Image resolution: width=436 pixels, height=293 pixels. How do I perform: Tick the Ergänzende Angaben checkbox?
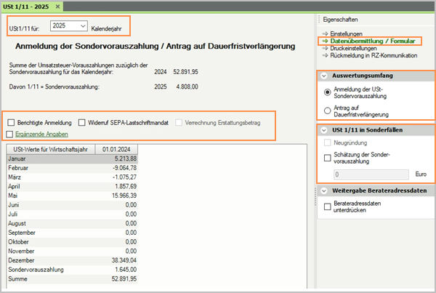(9, 134)
